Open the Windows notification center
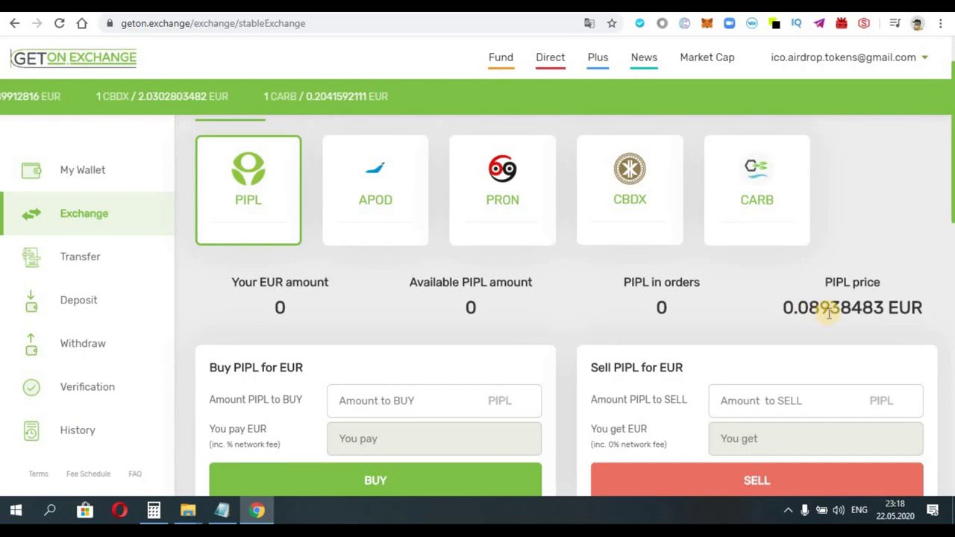 [x=933, y=510]
